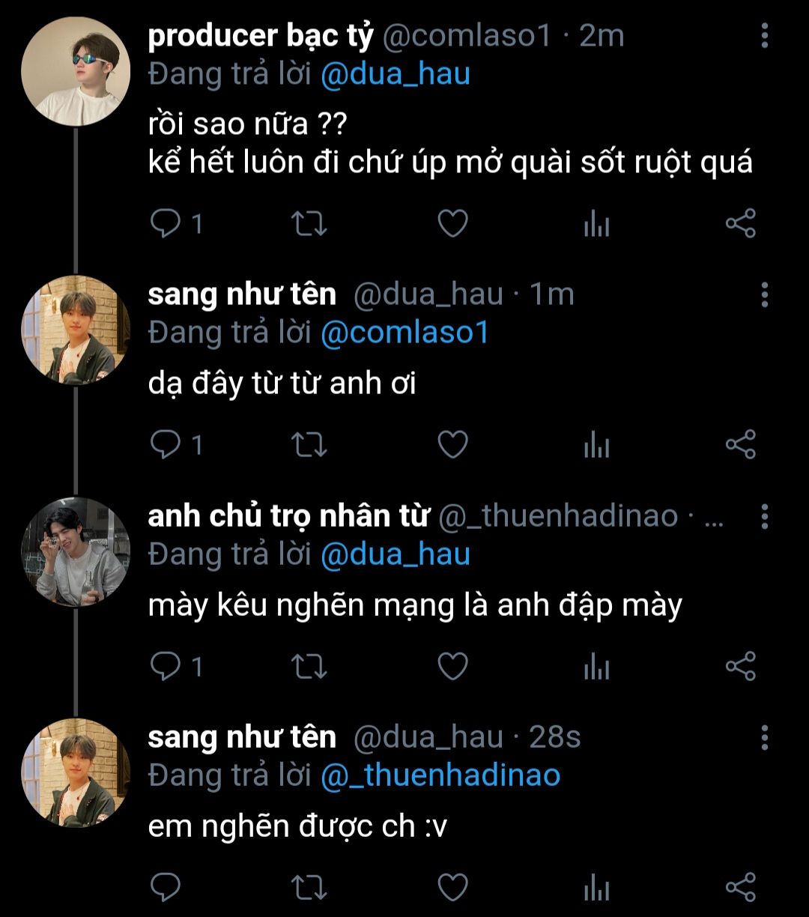
Task: Retweet the 'mày kêu nghẽn mạng' tweet
Action: (x=308, y=666)
